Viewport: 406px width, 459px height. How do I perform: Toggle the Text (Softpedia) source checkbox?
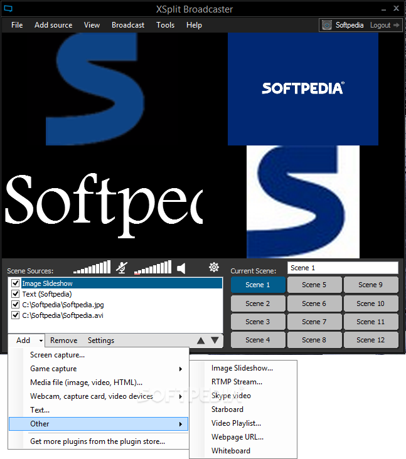tap(15, 294)
